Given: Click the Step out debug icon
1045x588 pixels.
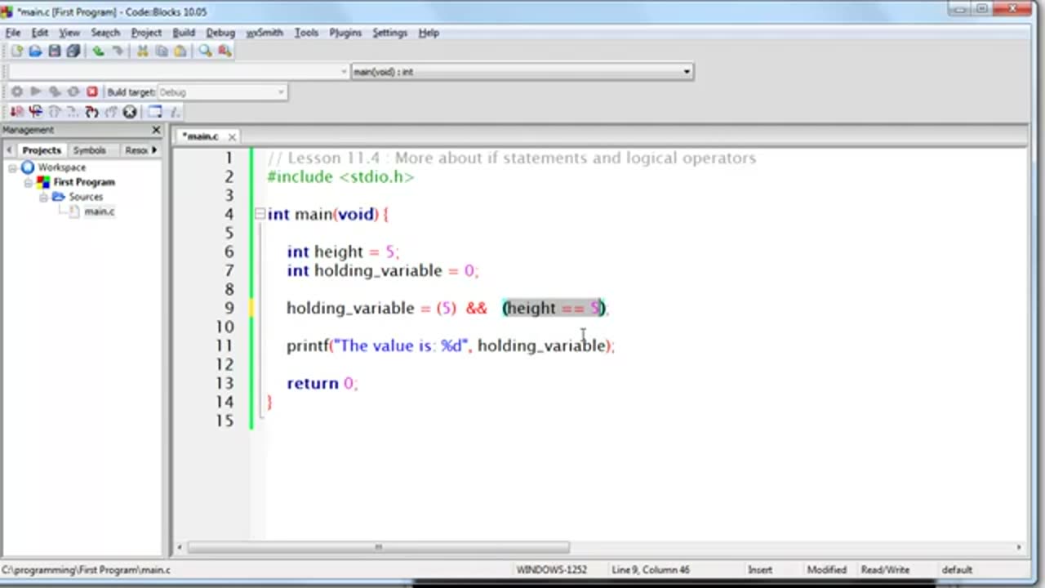Looking at the screenshot, I should point(110,112).
